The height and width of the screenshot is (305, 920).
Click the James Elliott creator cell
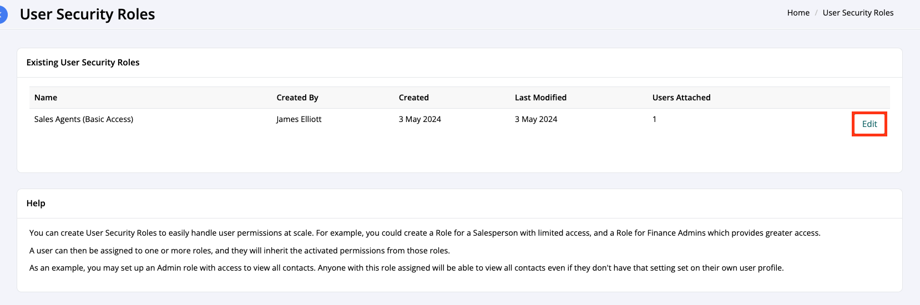299,119
